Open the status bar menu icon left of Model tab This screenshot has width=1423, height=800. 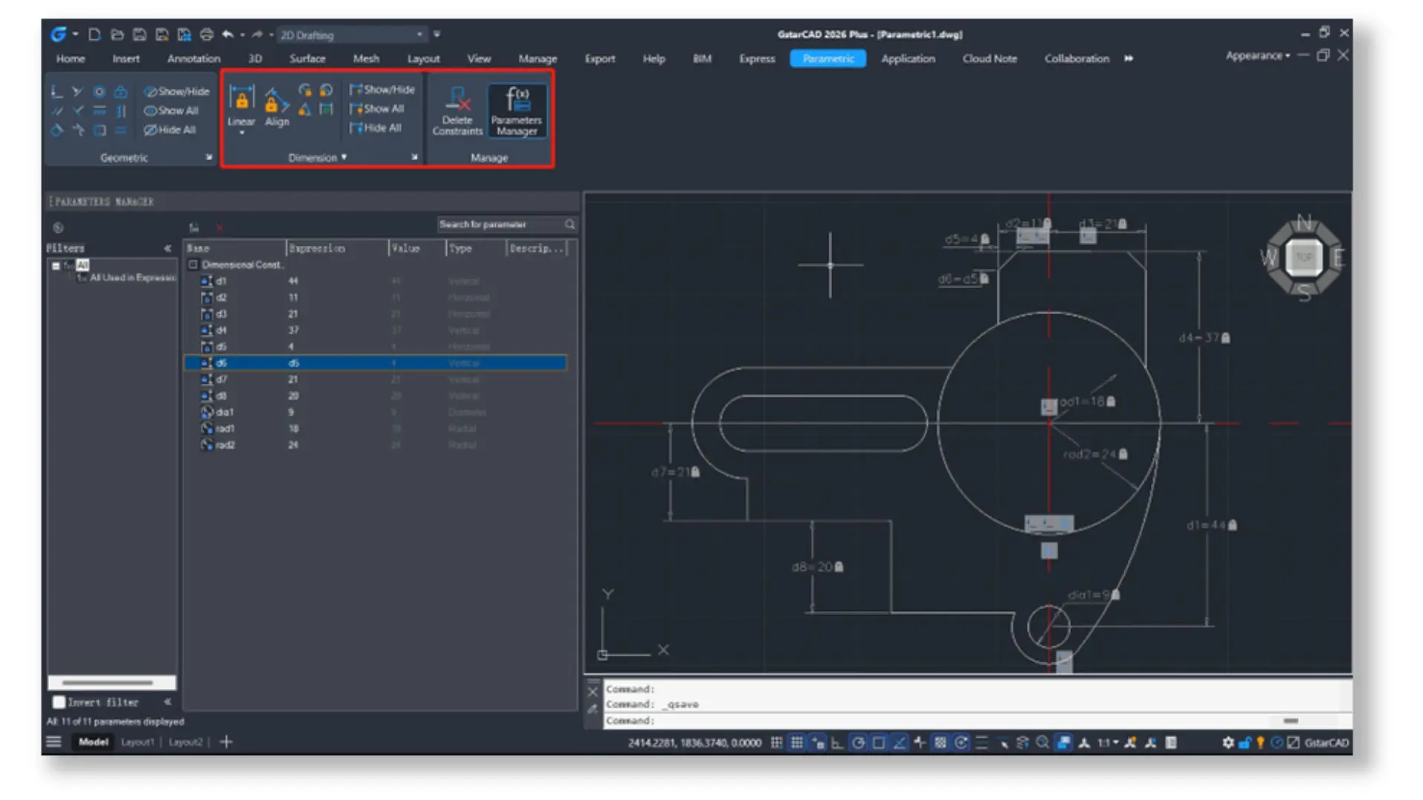(x=53, y=741)
